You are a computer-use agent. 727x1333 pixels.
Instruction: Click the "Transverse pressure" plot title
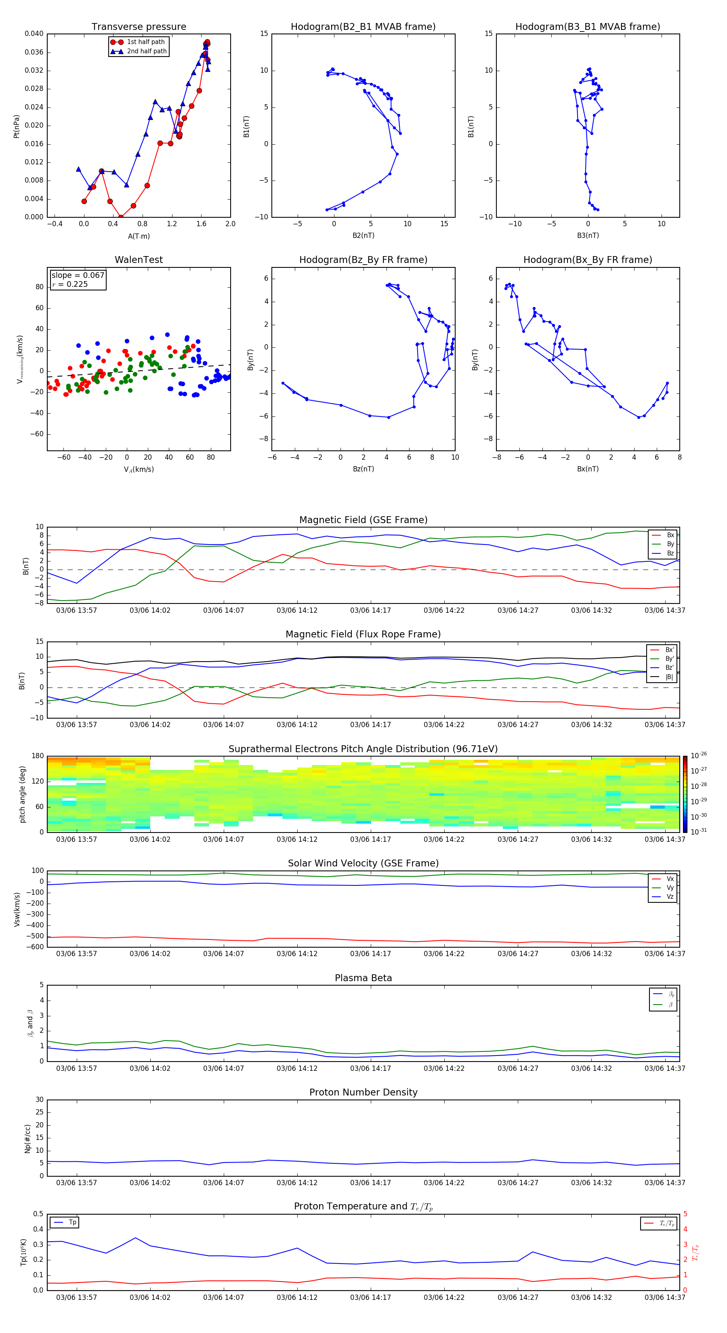coord(139,27)
